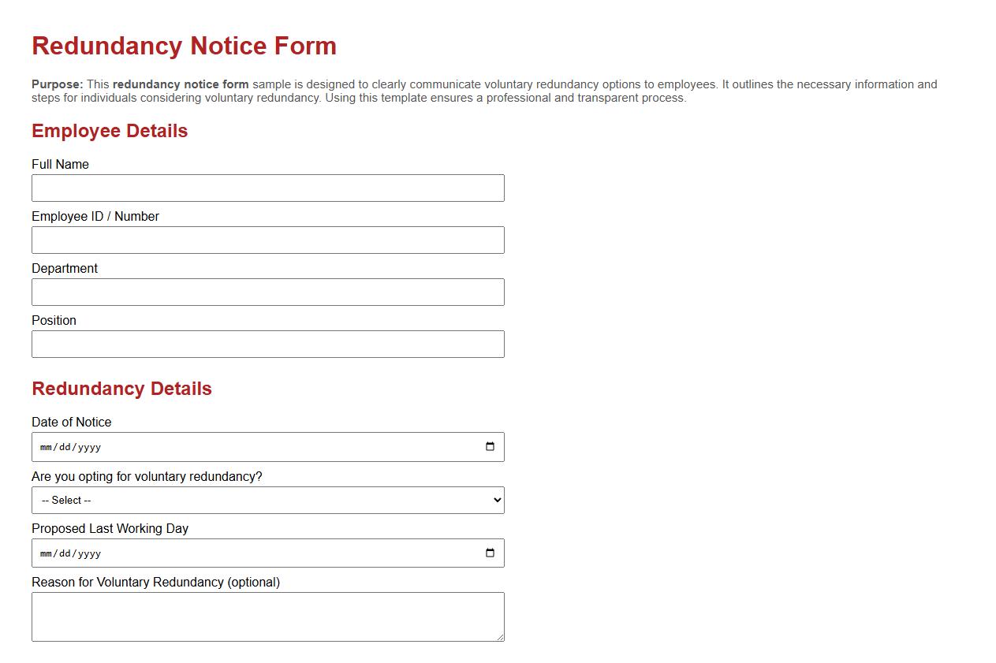
Task: Click the dd segment of Date of Notice
Action: pos(63,446)
